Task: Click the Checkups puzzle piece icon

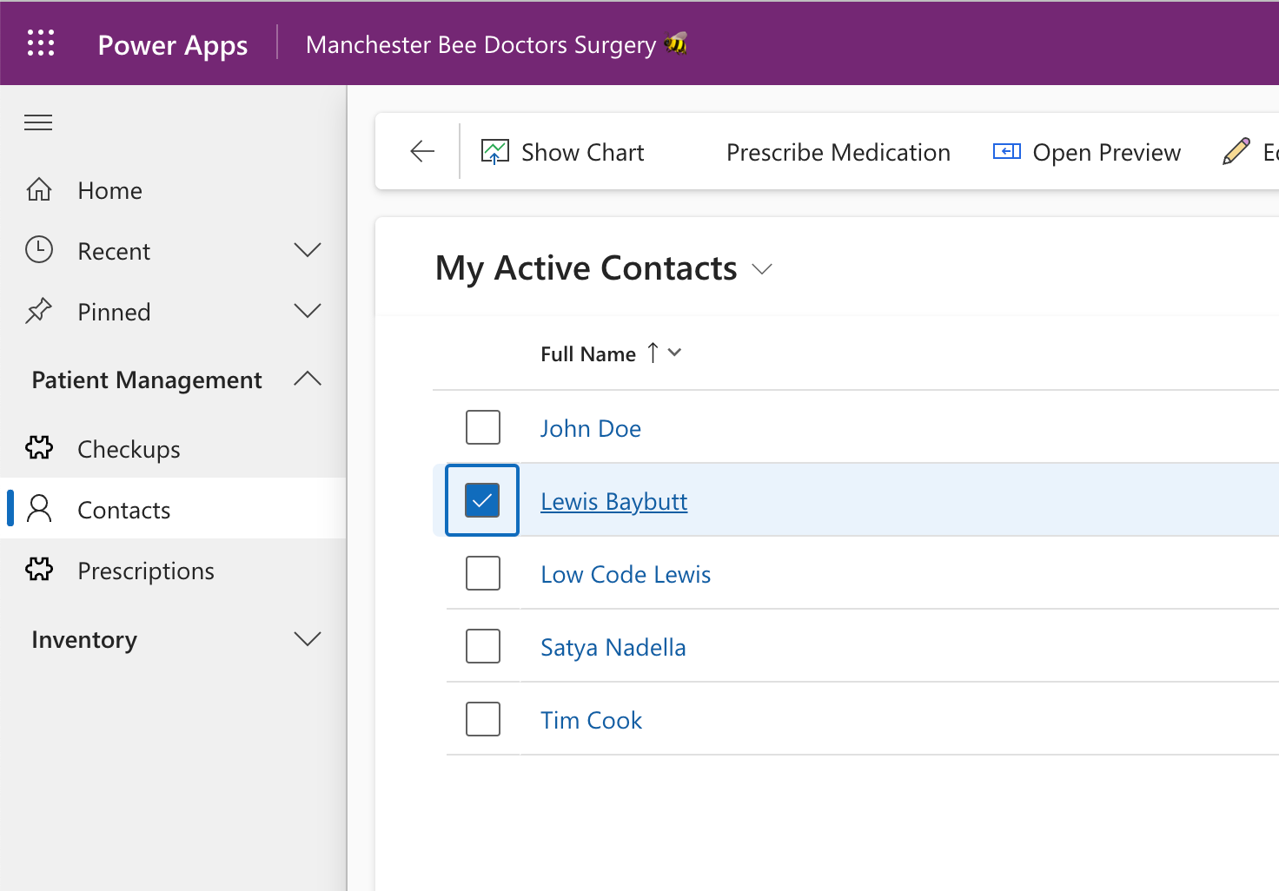Action: pos(39,448)
